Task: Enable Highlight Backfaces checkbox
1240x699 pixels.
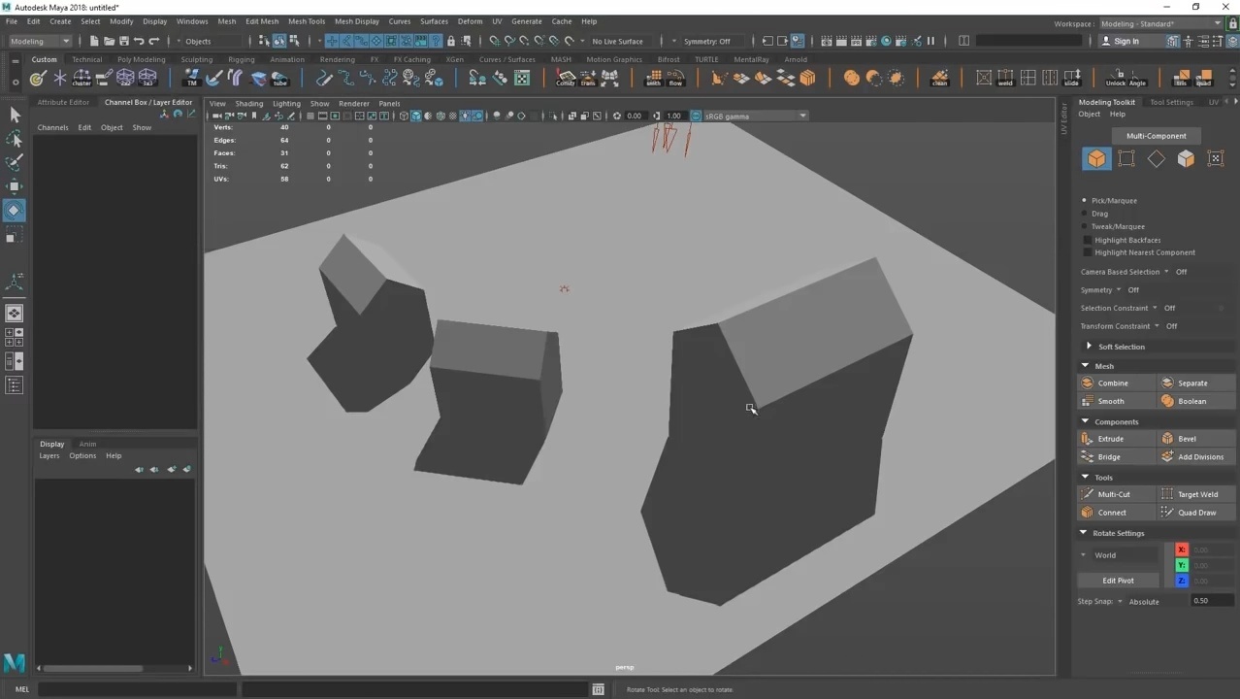Action: pyautogui.click(x=1088, y=240)
